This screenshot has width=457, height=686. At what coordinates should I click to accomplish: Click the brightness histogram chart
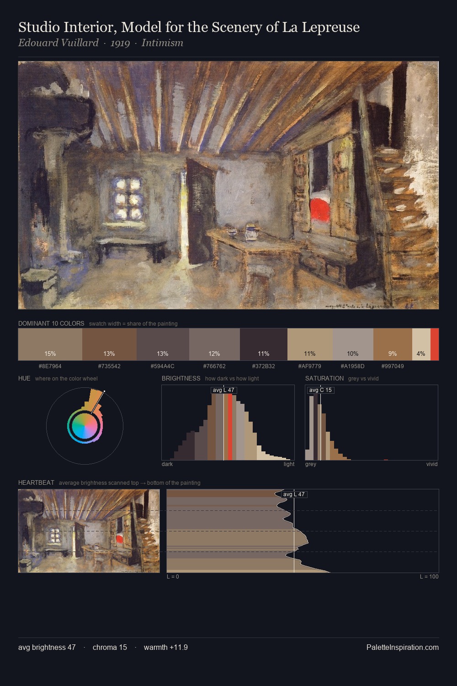pos(228,423)
